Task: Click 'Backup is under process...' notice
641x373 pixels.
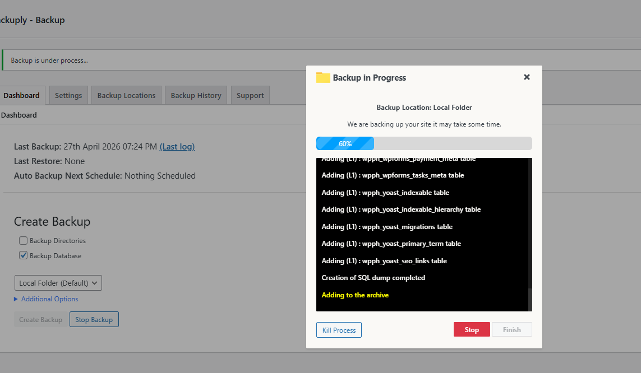Action: [x=49, y=60]
